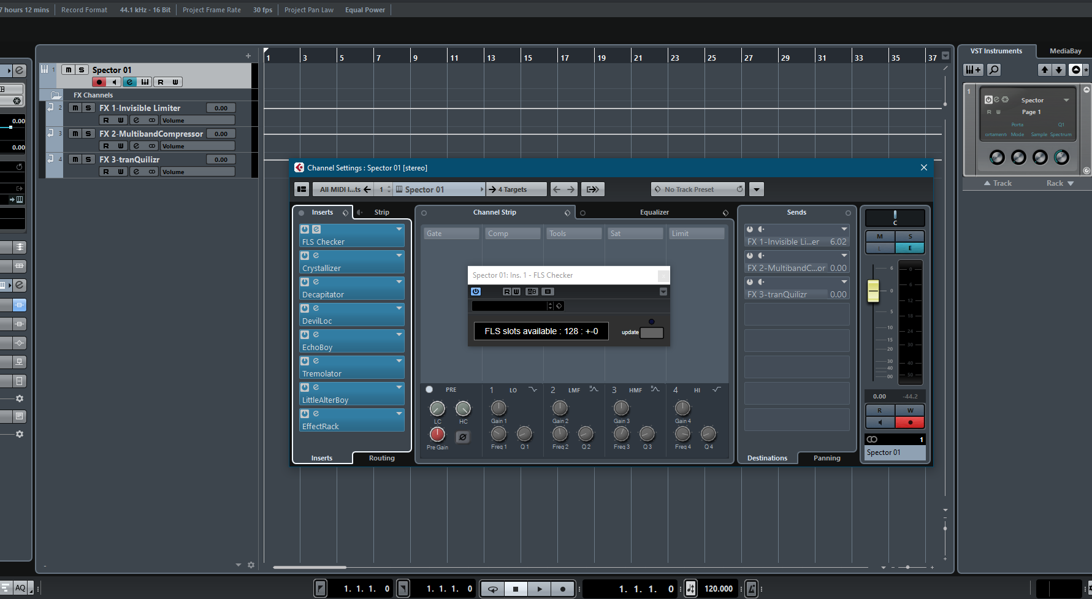Enable record on the Spector 01 track

coord(99,82)
